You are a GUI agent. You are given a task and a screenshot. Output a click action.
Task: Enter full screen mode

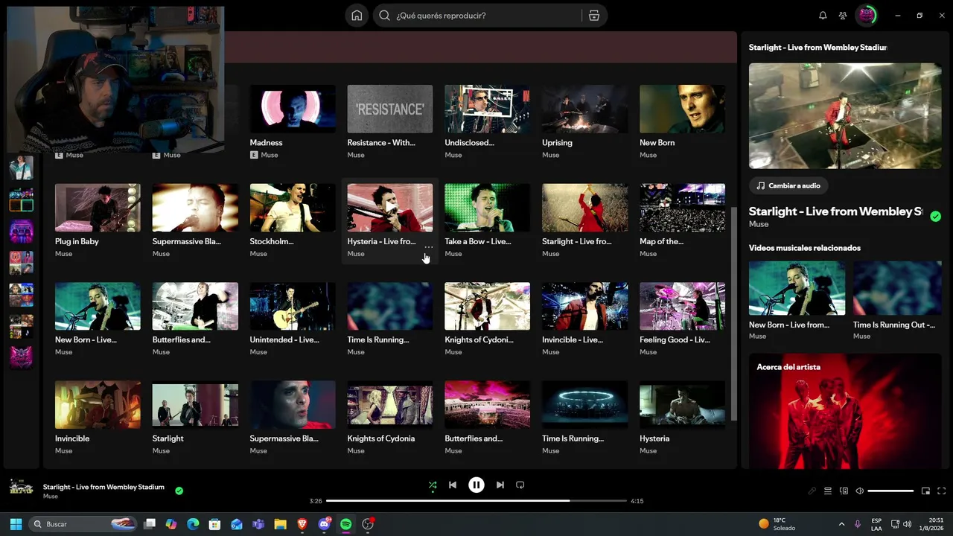point(941,491)
